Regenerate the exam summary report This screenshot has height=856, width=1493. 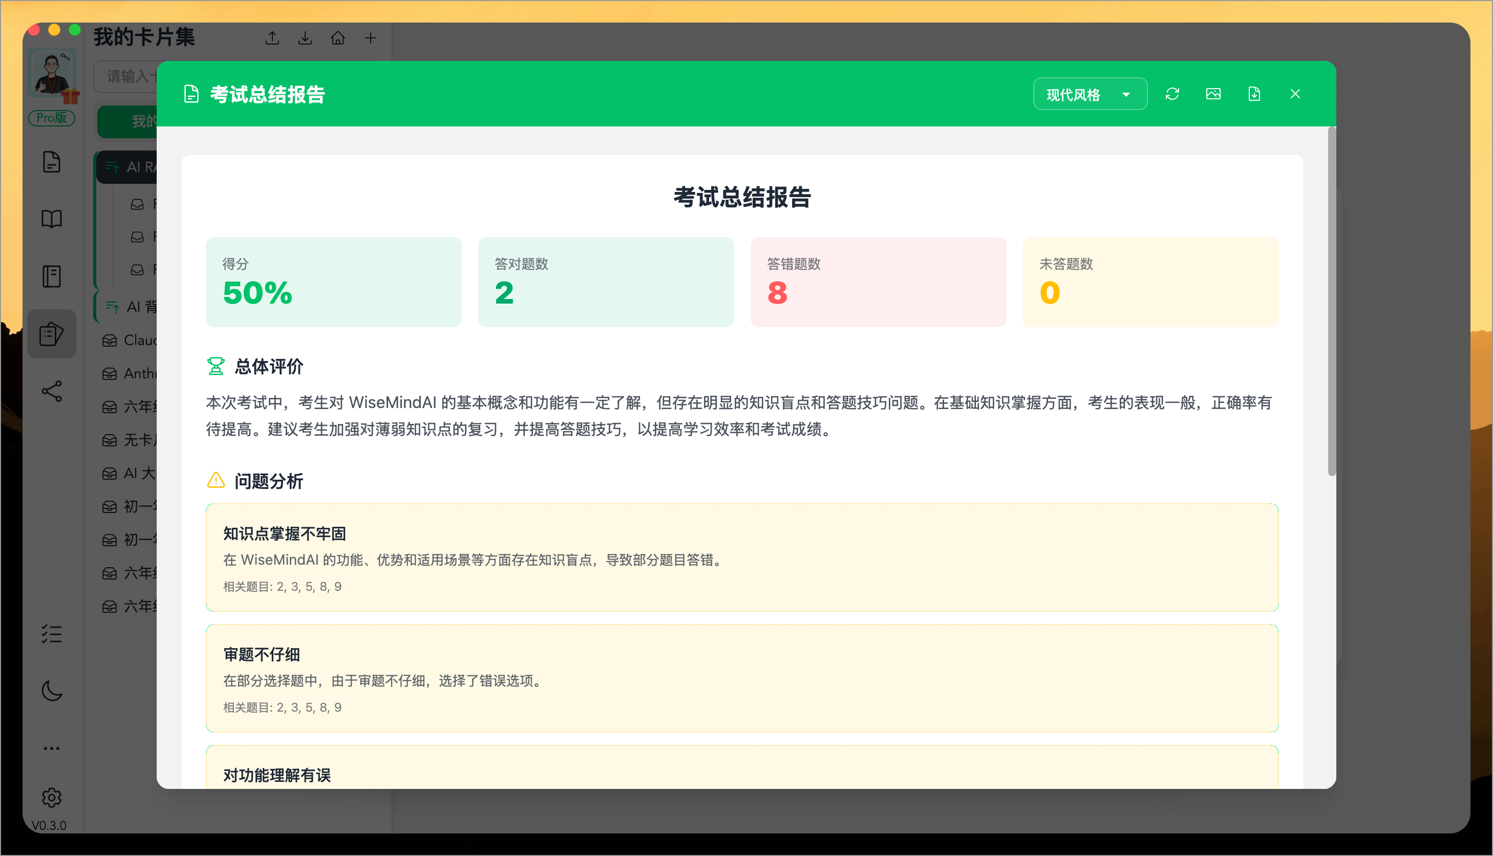coord(1172,94)
